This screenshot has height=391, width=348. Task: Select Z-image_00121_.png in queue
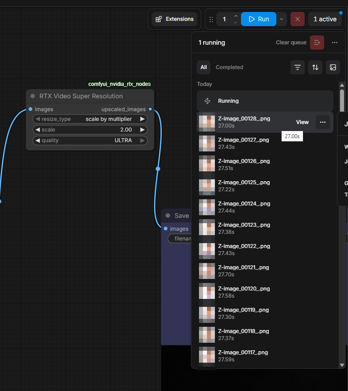265,271
